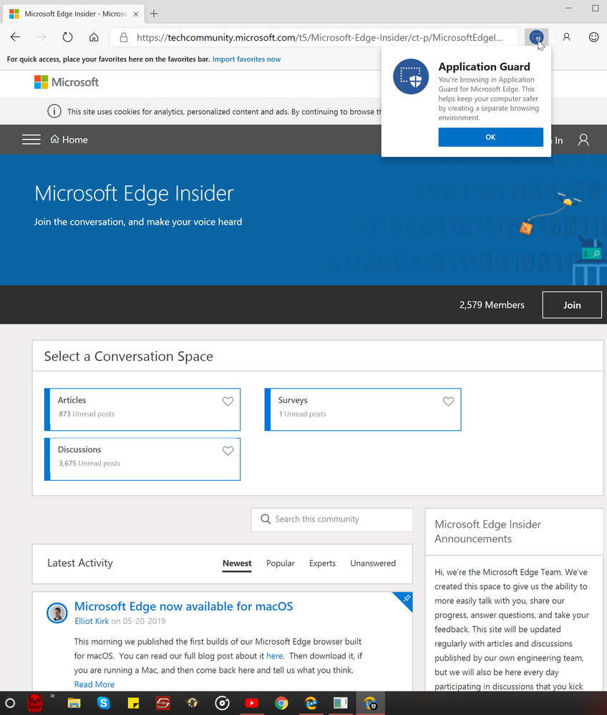Open Skype from taskbar
Image resolution: width=607 pixels, height=715 pixels.
click(x=104, y=703)
